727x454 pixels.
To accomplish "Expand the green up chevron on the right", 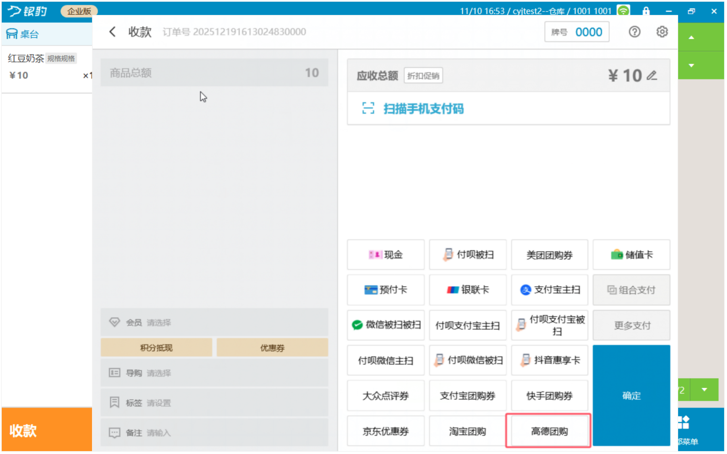I will pyautogui.click(x=691, y=37).
